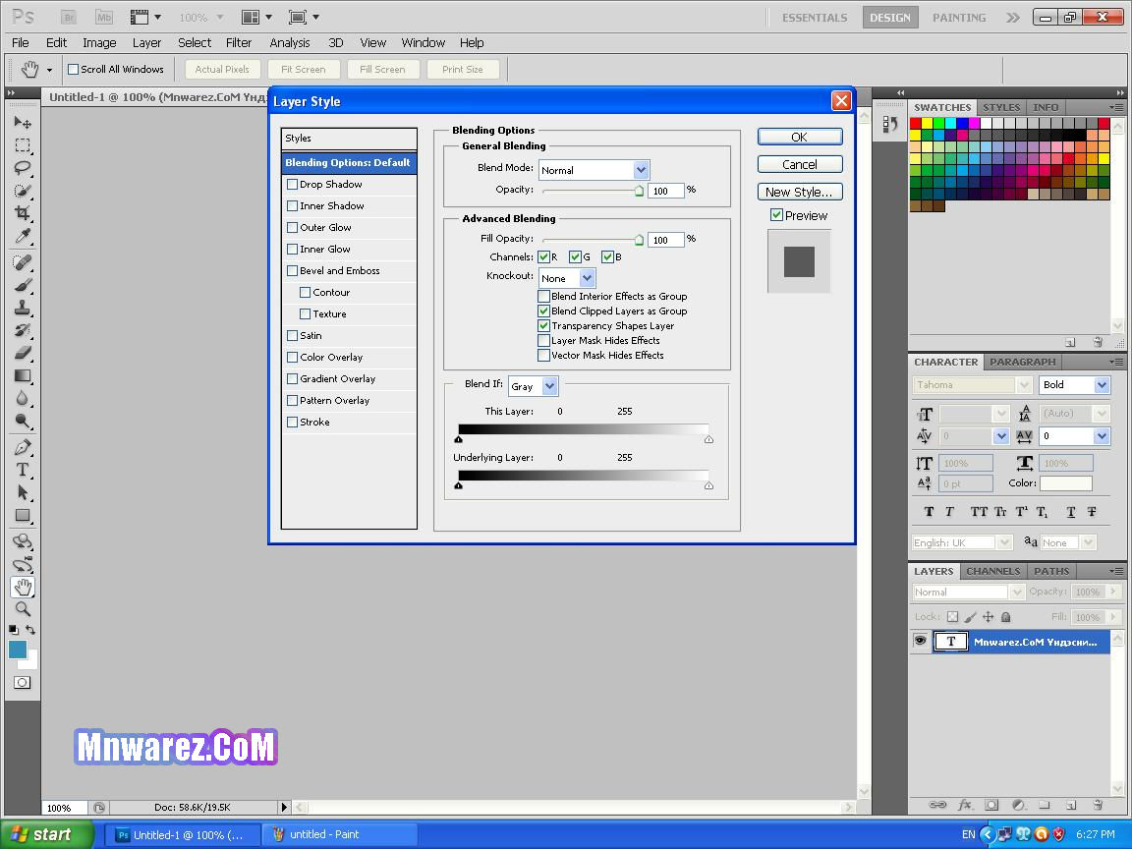Click the layer lock-all padlock icon
This screenshot has width=1132, height=849.
[x=1005, y=616]
